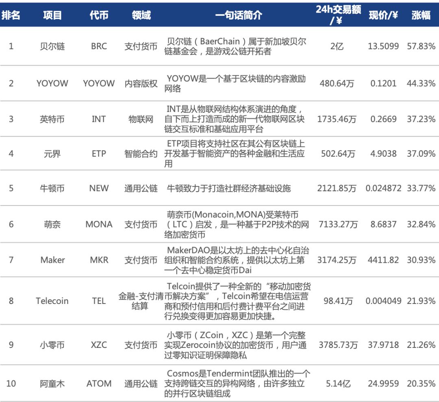439x402 pixels.
Task: Select the 小零币 project name
Action: pos(52,345)
